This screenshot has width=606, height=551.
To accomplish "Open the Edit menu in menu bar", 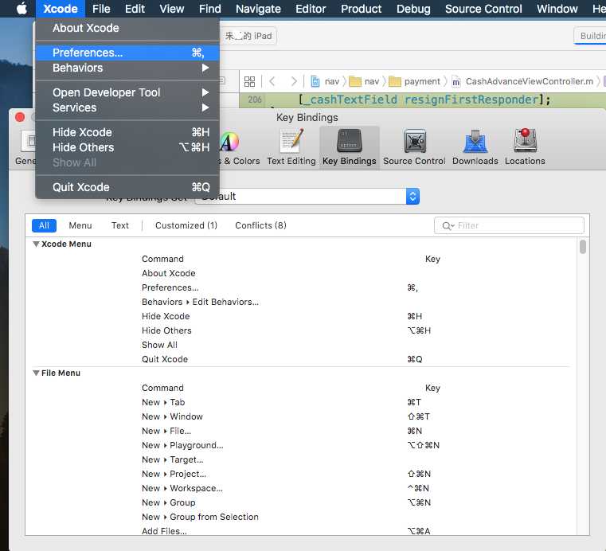I will [x=135, y=9].
